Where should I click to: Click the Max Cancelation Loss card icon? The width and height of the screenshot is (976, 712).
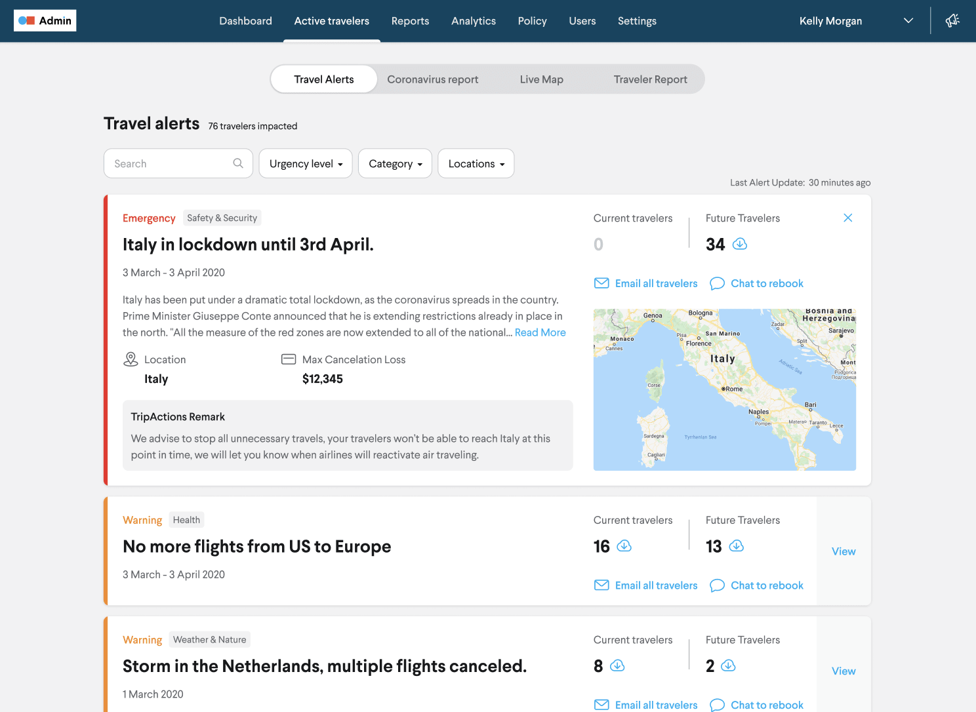tap(289, 359)
